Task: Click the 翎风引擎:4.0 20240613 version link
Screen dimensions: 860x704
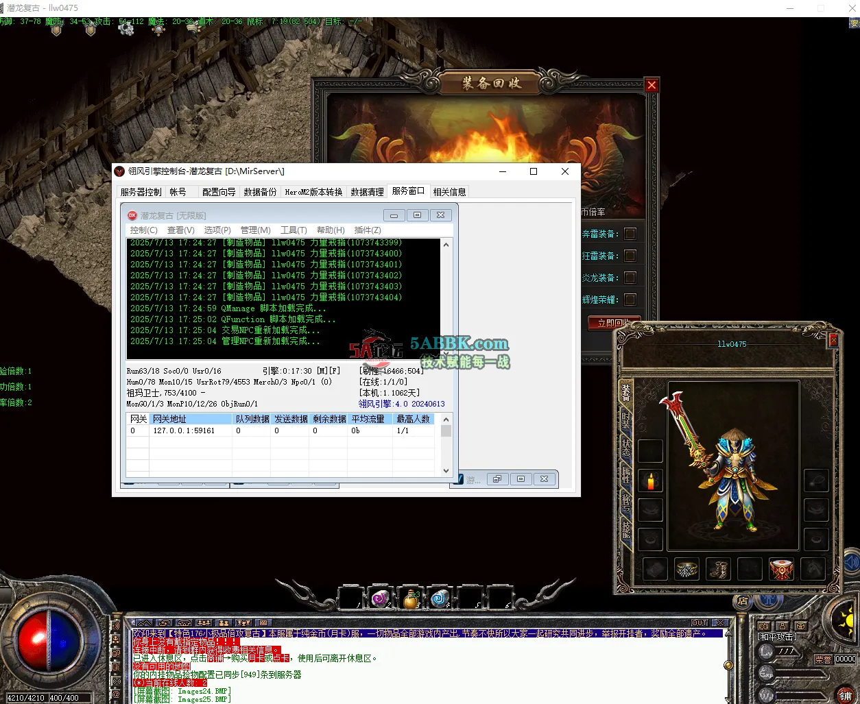Action: click(402, 404)
